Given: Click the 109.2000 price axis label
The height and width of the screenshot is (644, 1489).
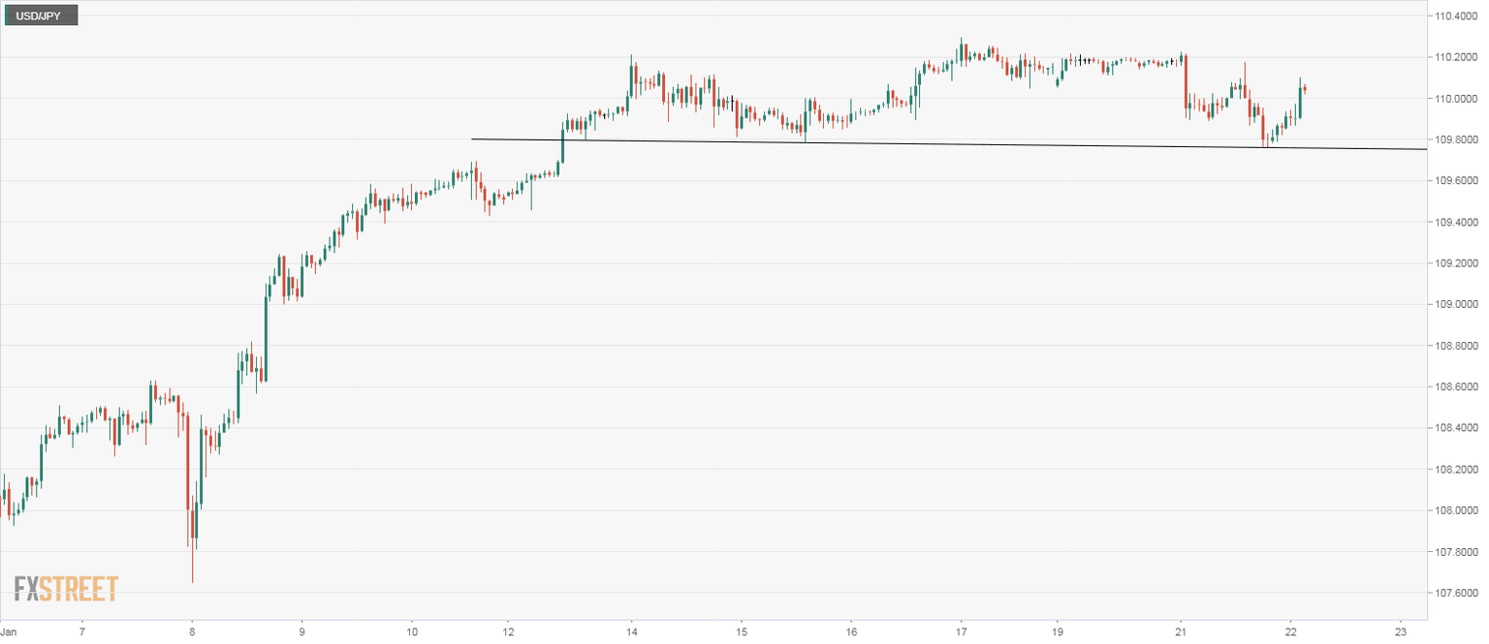Looking at the screenshot, I should 1456,263.
